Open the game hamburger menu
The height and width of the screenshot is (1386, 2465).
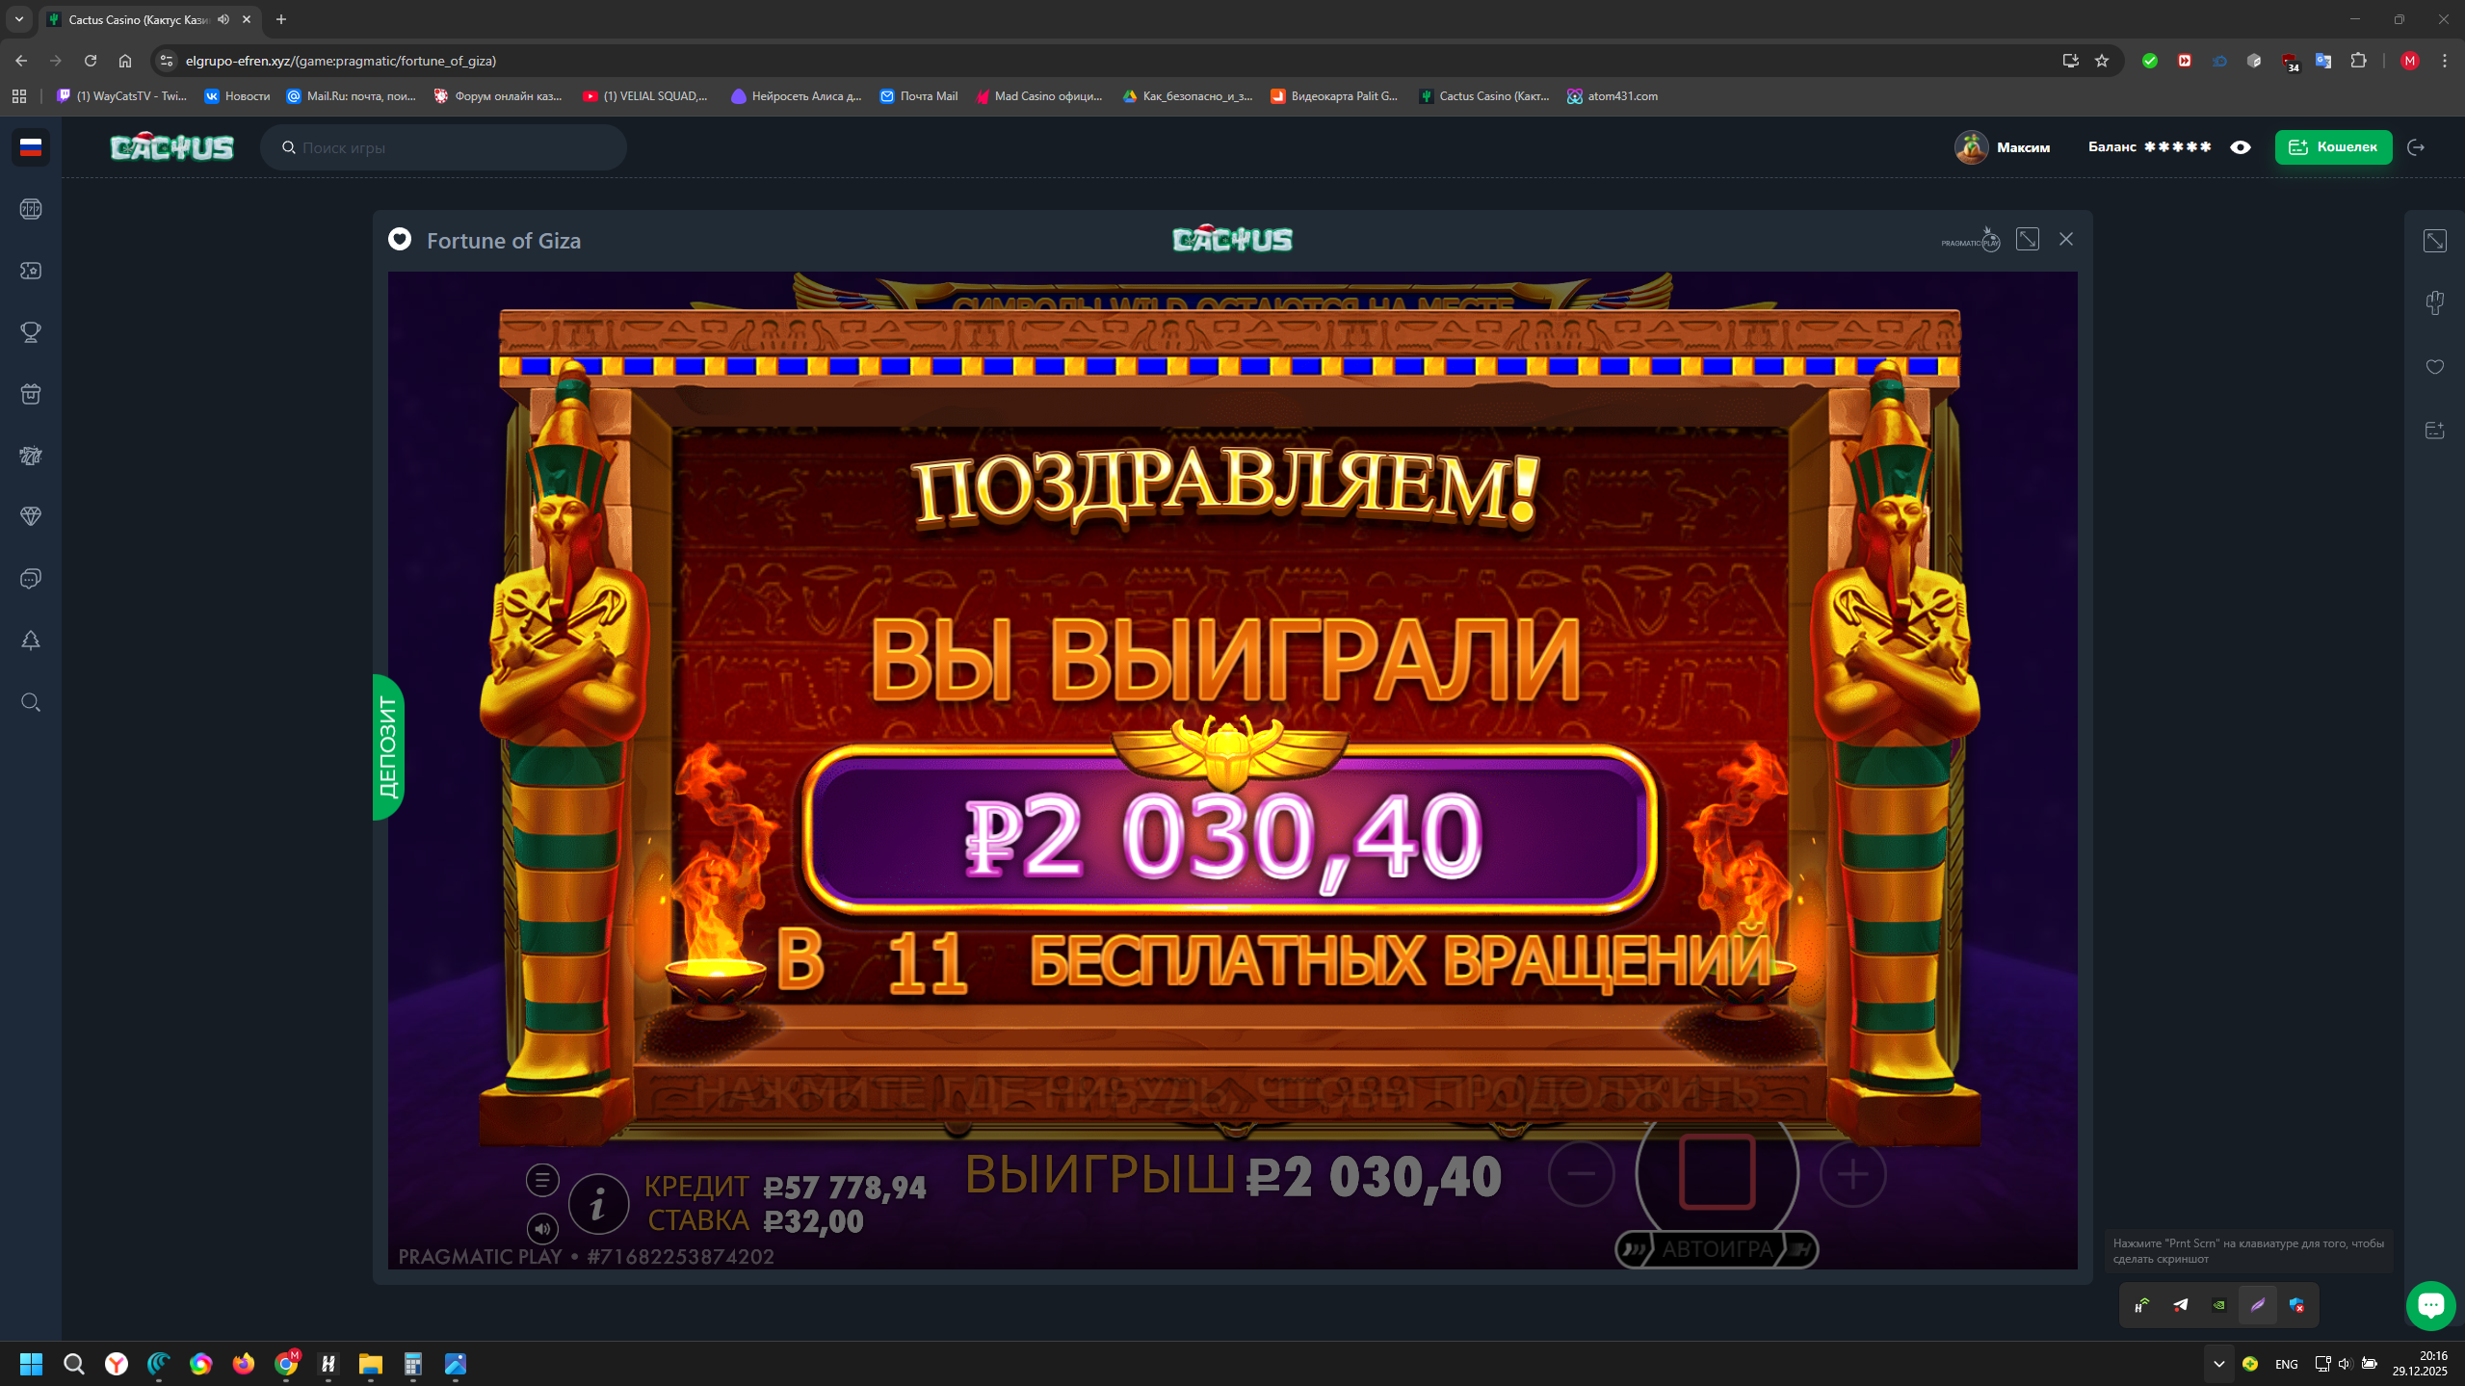(x=542, y=1180)
